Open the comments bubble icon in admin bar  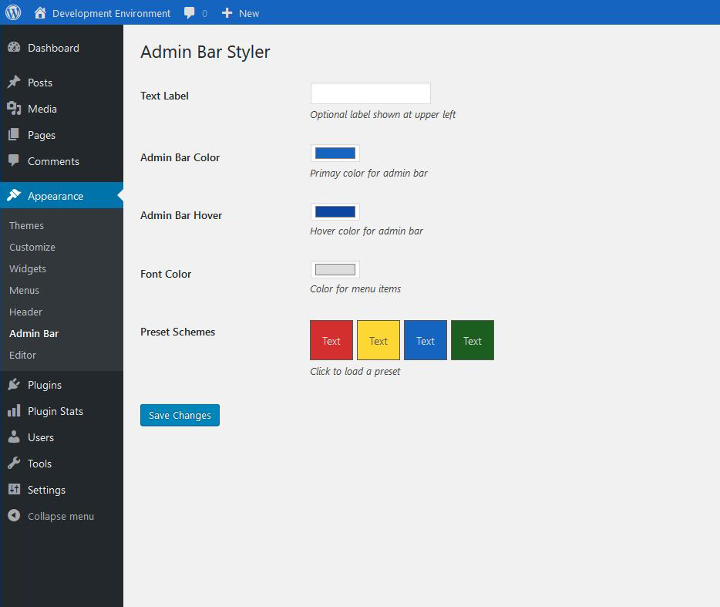(189, 13)
